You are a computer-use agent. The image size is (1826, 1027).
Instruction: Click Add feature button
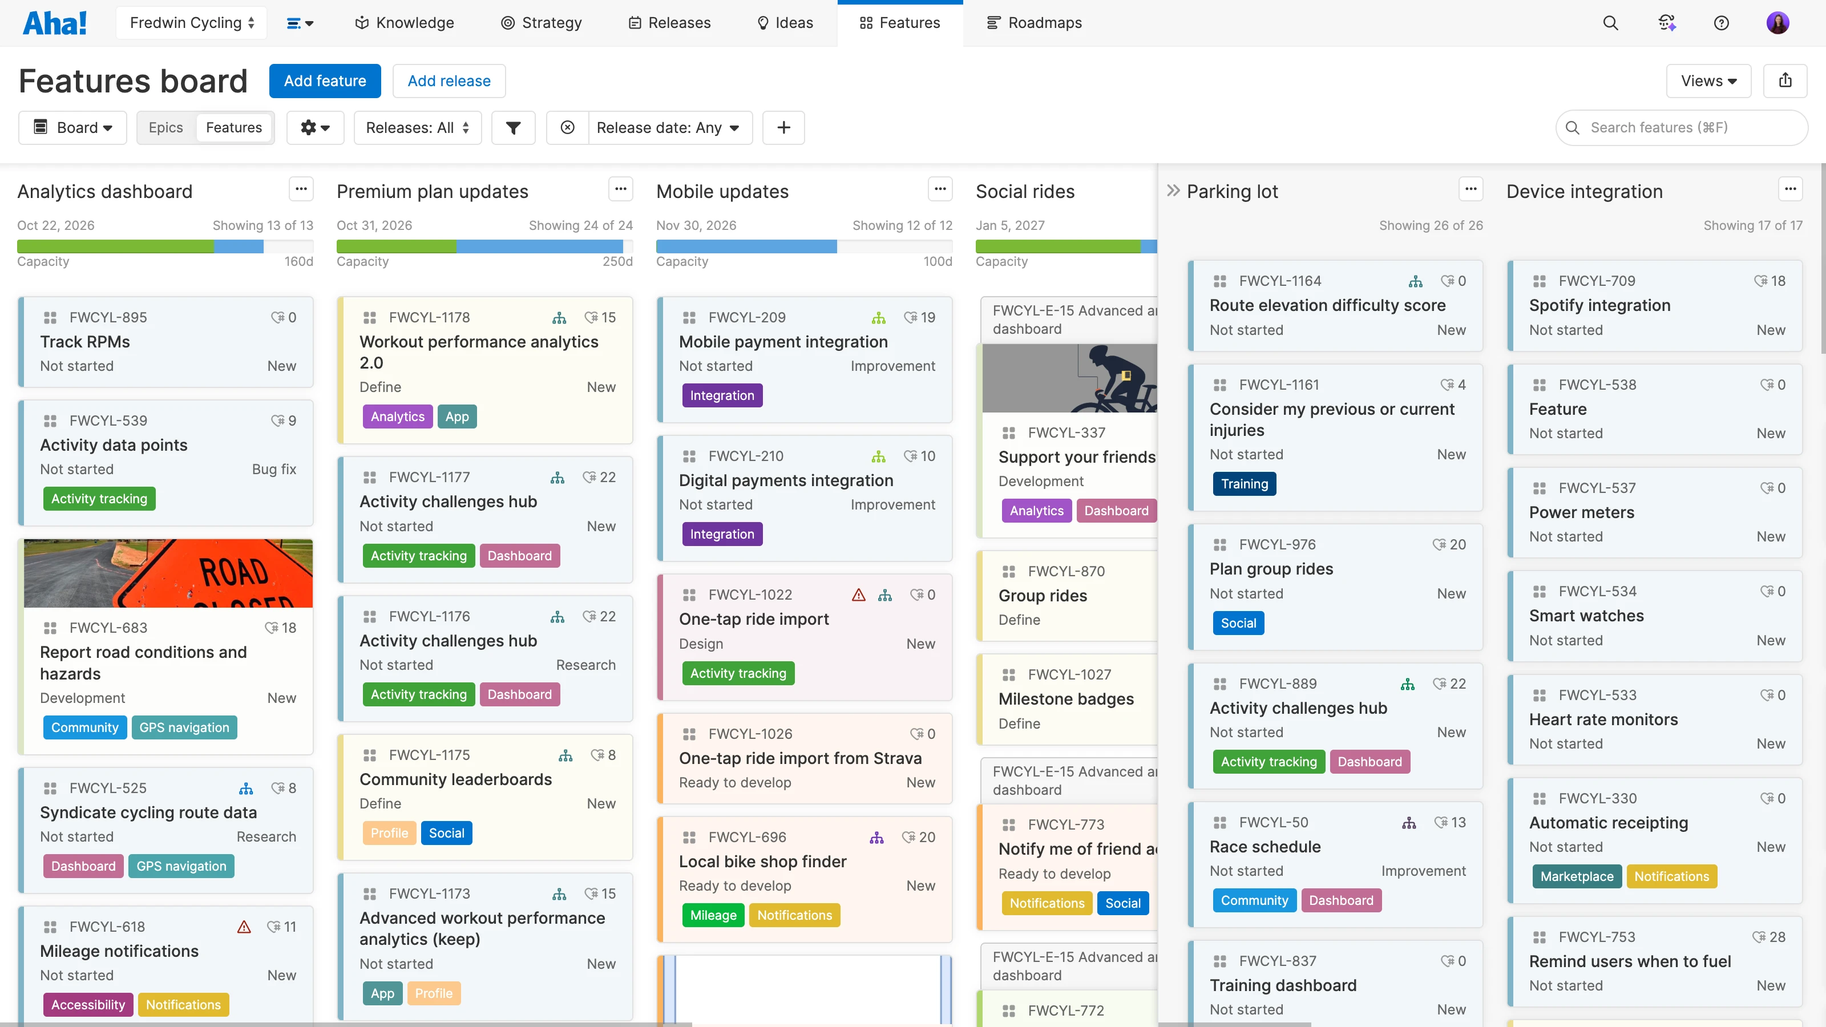325,81
